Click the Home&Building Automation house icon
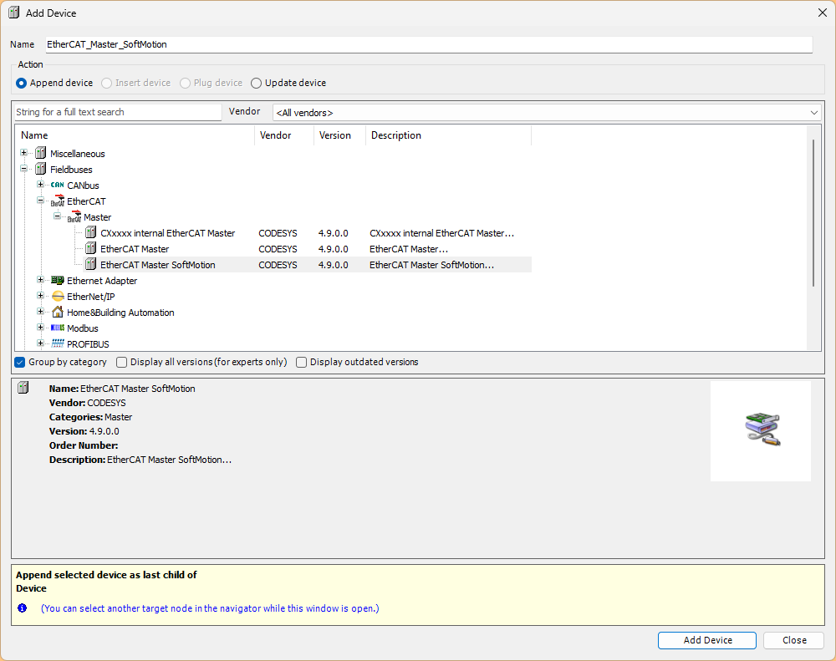 (58, 313)
